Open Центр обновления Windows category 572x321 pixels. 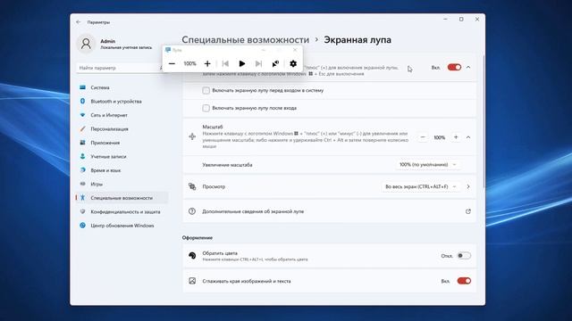coord(122,226)
